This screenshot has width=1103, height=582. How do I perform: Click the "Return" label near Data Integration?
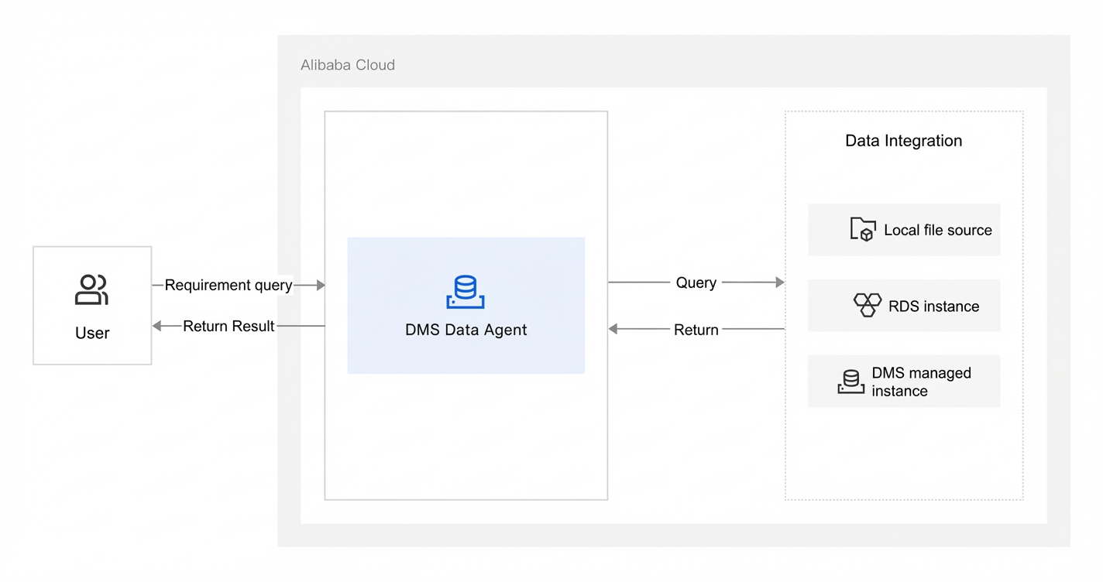[696, 330]
